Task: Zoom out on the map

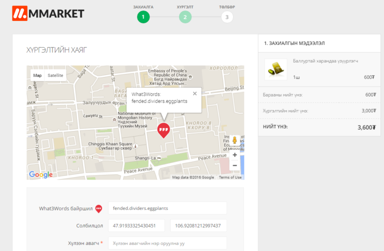Action: 234,165
